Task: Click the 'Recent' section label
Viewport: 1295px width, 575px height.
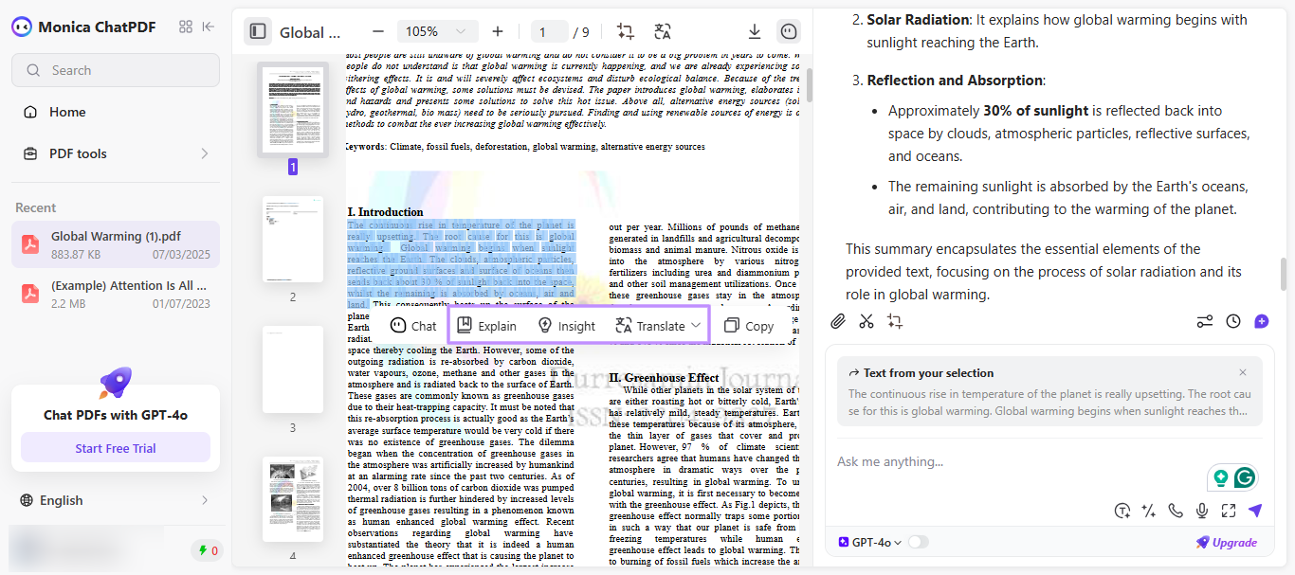Action: [36, 207]
